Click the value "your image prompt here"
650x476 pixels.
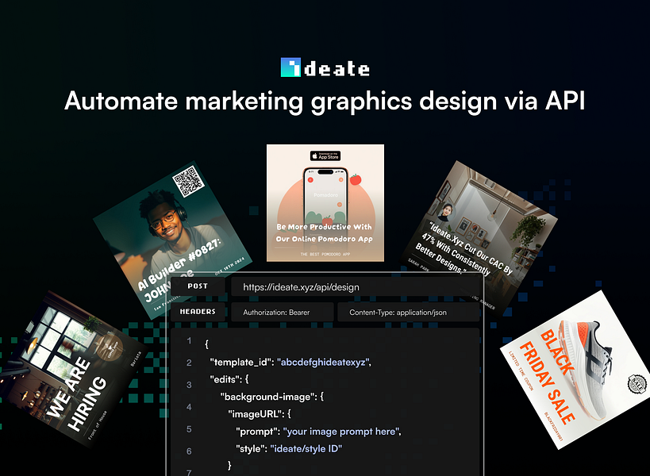pyautogui.click(x=340, y=432)
